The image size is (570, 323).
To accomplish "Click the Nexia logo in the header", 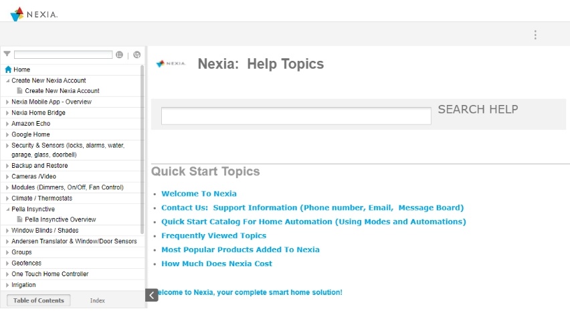I will pyautogui.click(x=34, y=14).
